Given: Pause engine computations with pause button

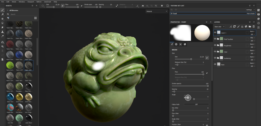Looking at the screenshot, I should 162,6.
